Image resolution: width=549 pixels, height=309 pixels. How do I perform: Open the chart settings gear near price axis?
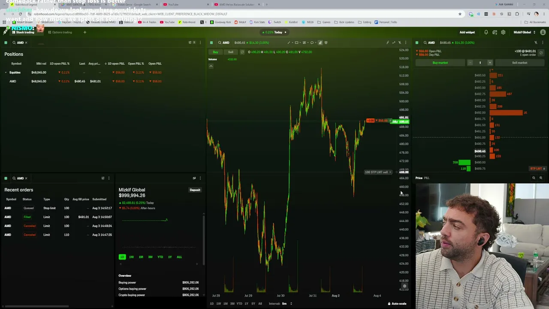(404, 286)
